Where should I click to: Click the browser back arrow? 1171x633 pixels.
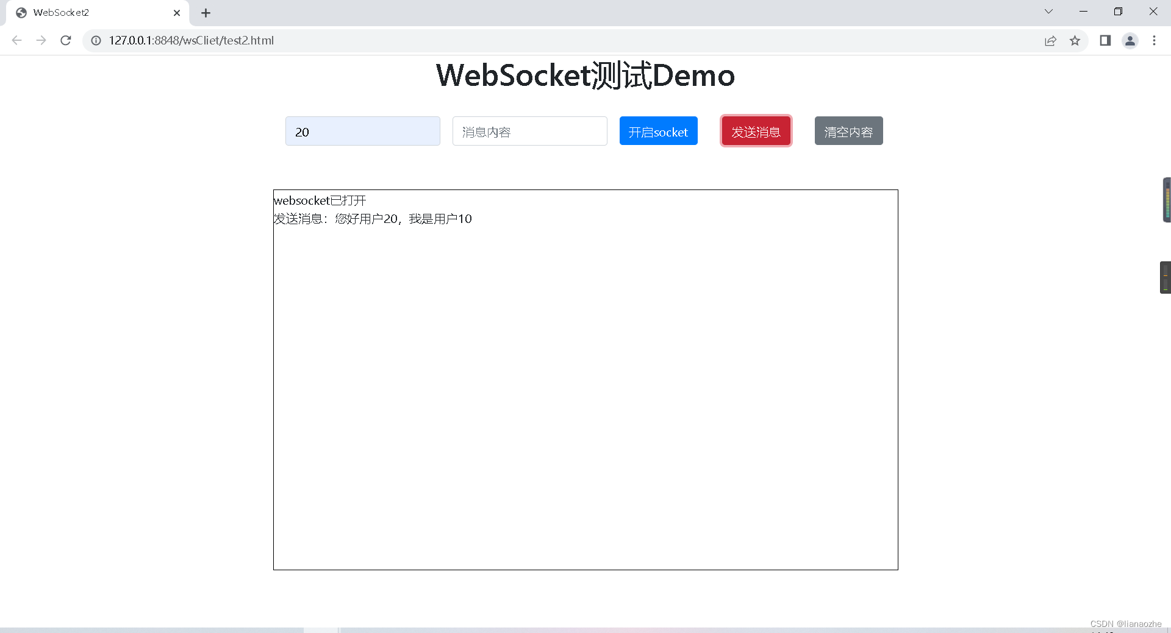[16, 40]
